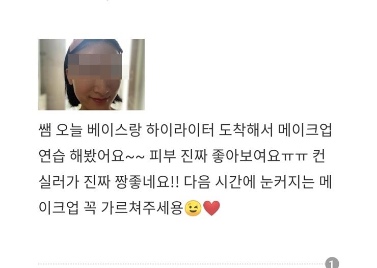This screenshot has height=268, width=377.
Task: Open the attached selfie photo thumbnail
Action: [91, 74]
